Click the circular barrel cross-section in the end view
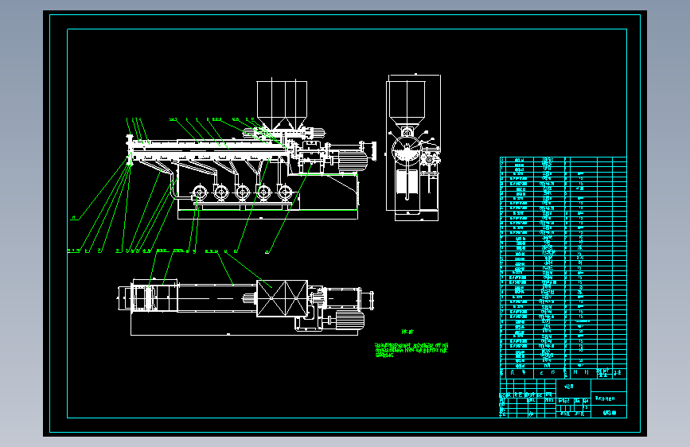Image resolution: width=690 pixels, height=447 pixels. click(406, 150)
